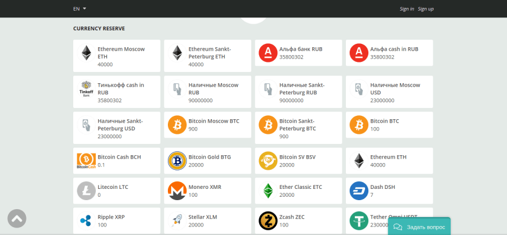
Task: Click the Bitcoin Gold BTG coin icon
Action: click(177, 161)
